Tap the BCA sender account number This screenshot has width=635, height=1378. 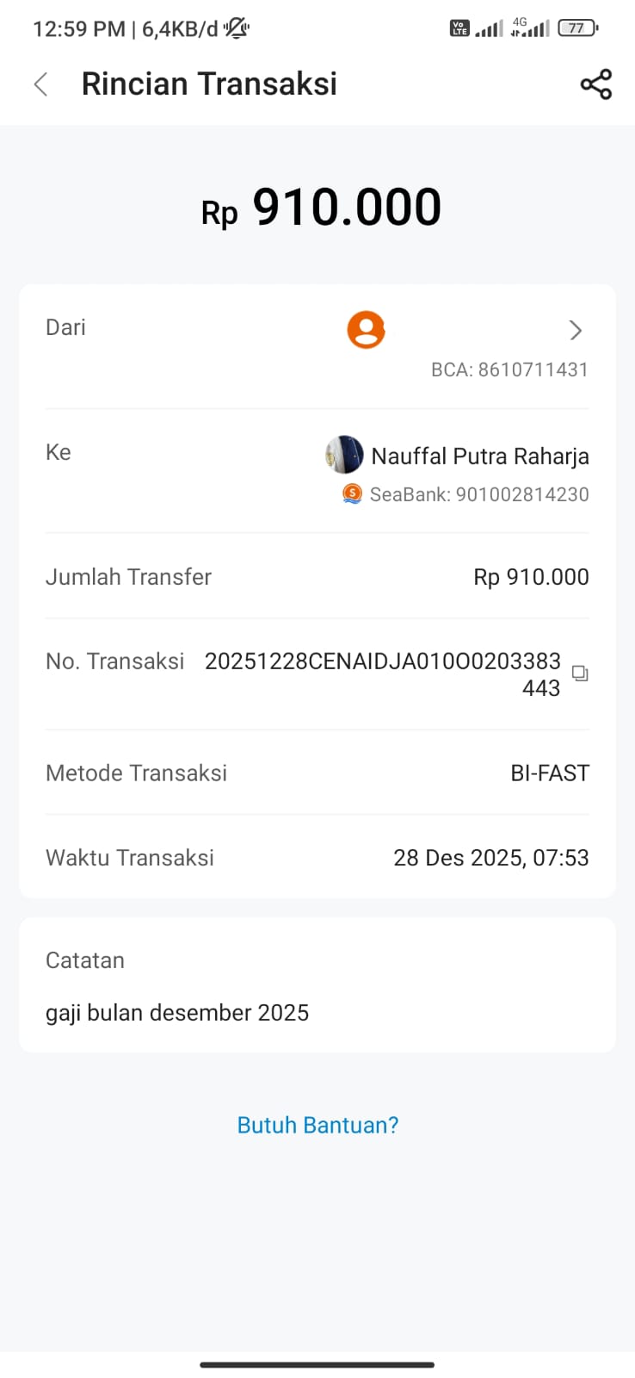click(x=509, y=369)
